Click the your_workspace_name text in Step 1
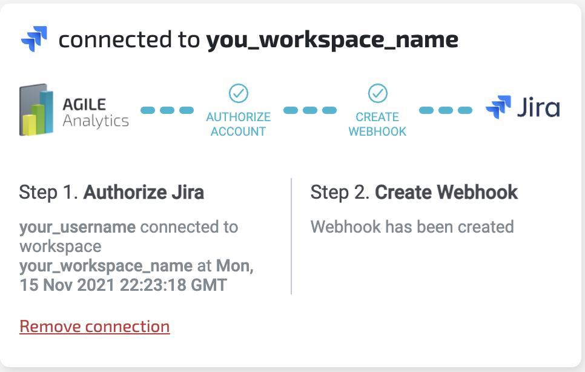The width and height of the screenshot is (585, 372). click(x=106, y=265)
